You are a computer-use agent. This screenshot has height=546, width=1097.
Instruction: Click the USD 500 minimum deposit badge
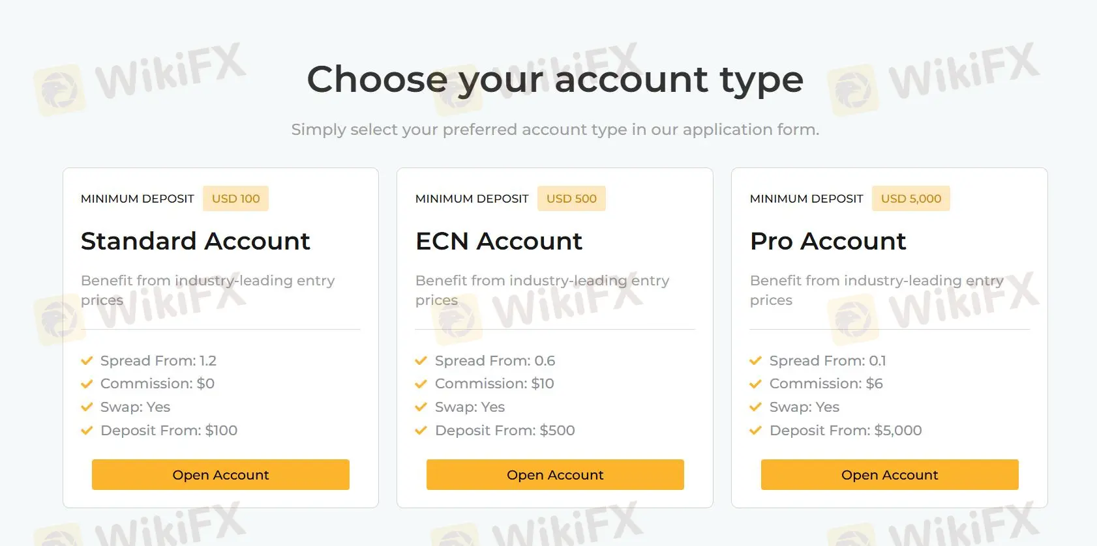pyautogui.click(x=571, y=199)
